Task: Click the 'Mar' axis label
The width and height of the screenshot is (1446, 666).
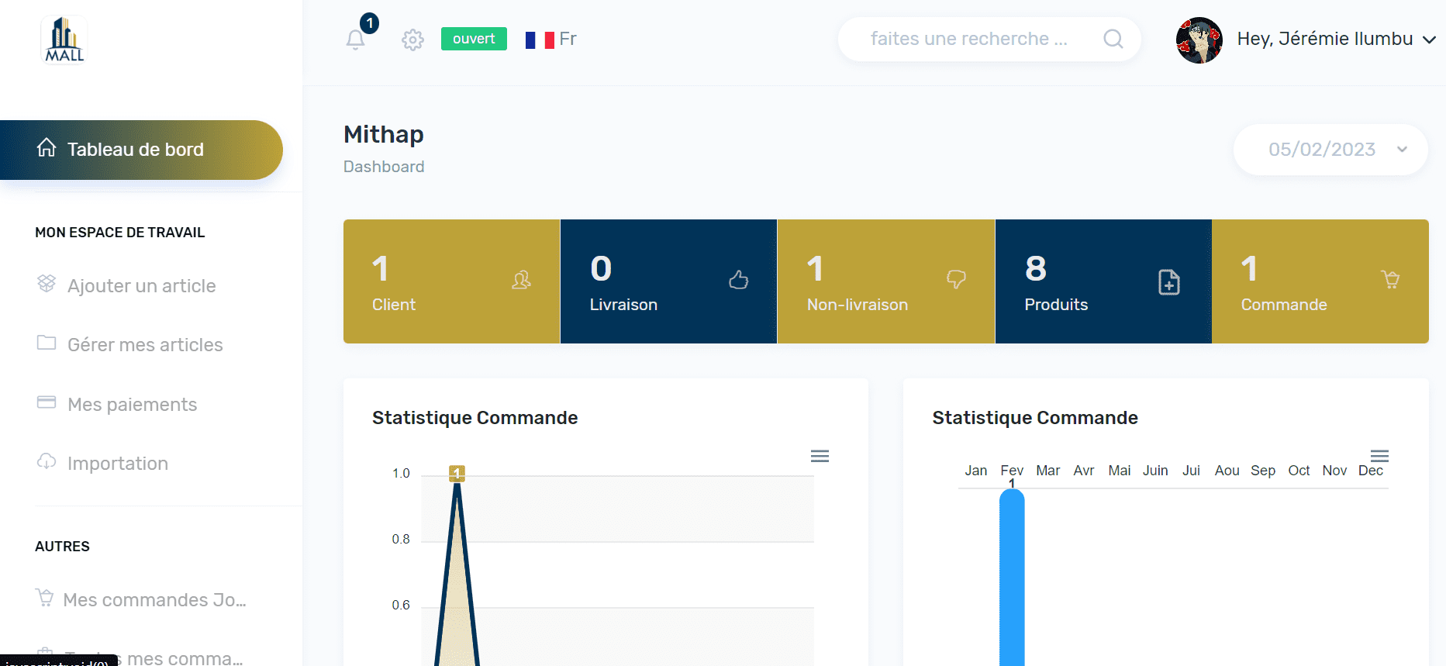Action: pos(1047,471)
